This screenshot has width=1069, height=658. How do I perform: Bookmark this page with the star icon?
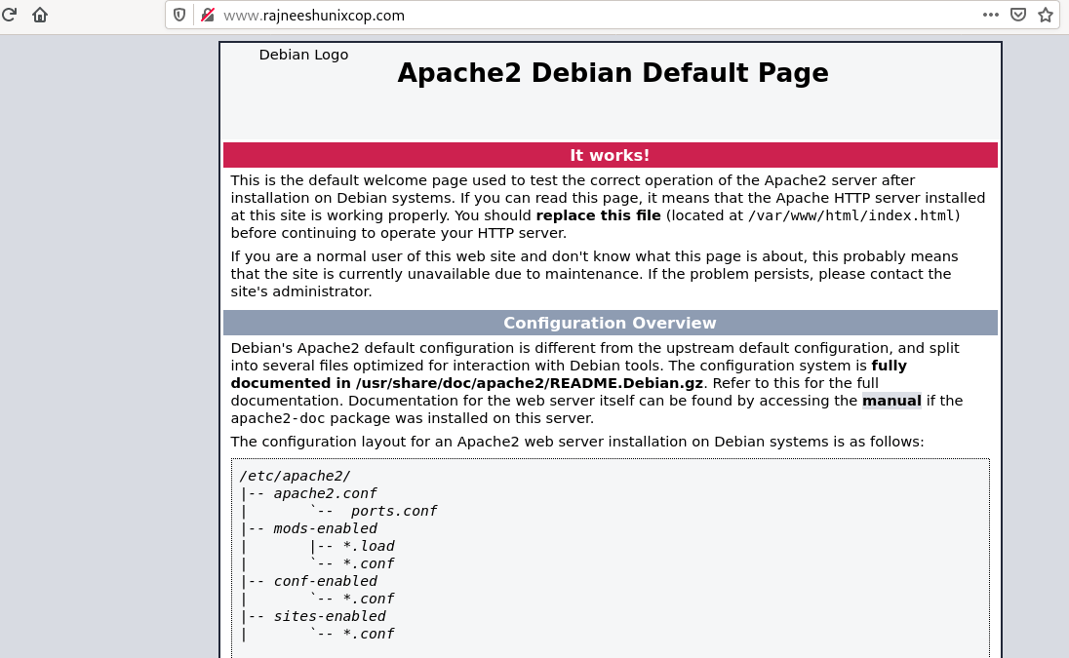pyautogui.click(x=1046, y=15)
